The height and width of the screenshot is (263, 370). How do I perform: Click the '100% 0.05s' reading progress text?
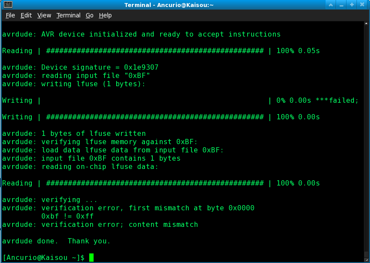(298, 51)
